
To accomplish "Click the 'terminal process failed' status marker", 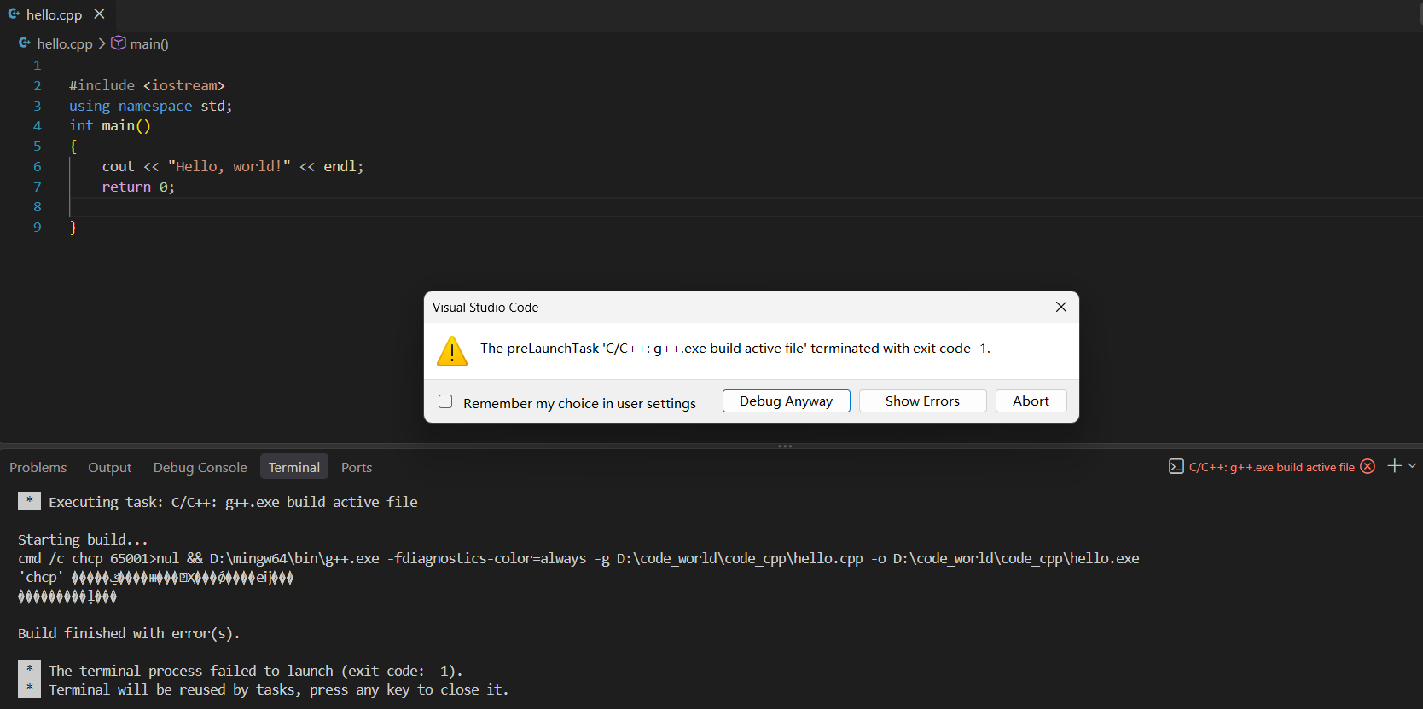I will [29, 670].
